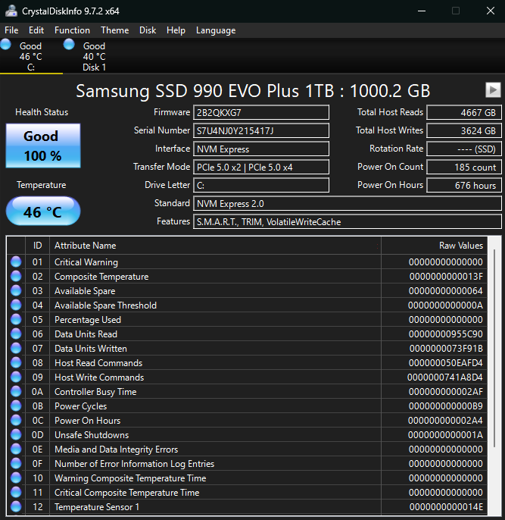Viewport: 505px width, 520px height.
Task: Open the Function menu
Action: 72,30
